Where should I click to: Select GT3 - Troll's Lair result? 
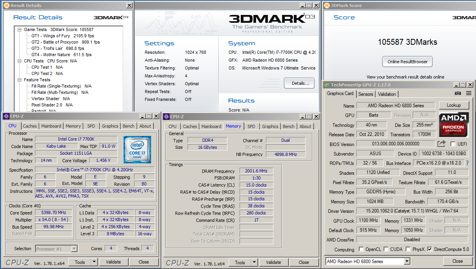[x=58, y=48]
